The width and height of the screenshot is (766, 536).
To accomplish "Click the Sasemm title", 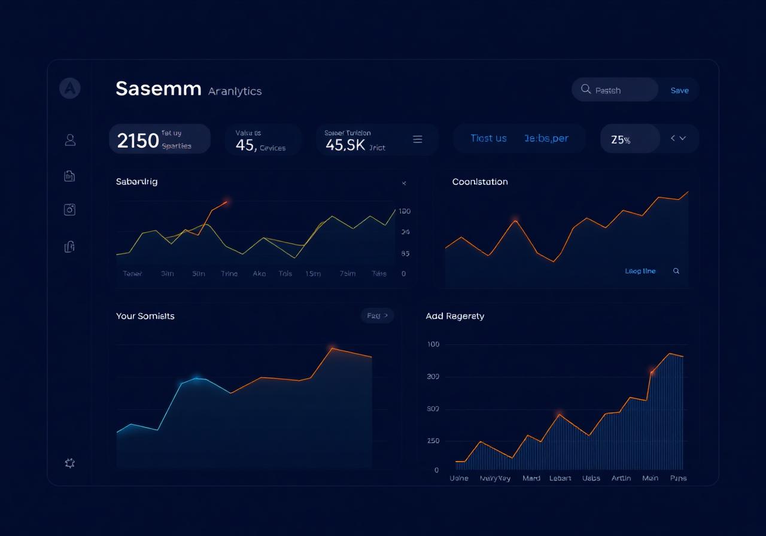I will pyautogui.click(x=158, y=89).
